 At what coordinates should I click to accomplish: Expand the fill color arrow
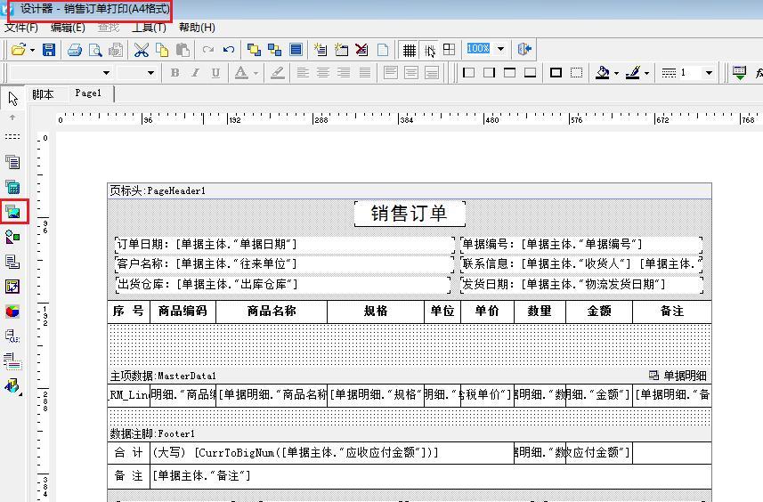click(616, 74)
